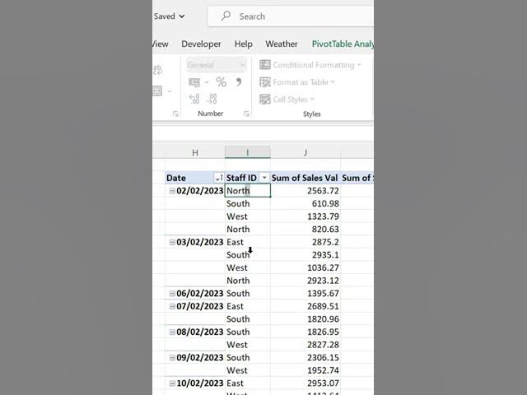Image resolution: width=527 pixels, height=395 pixels.
Task: Click the Increase Decimal icon
Action: pyautogui.click(x=194, y=99)
